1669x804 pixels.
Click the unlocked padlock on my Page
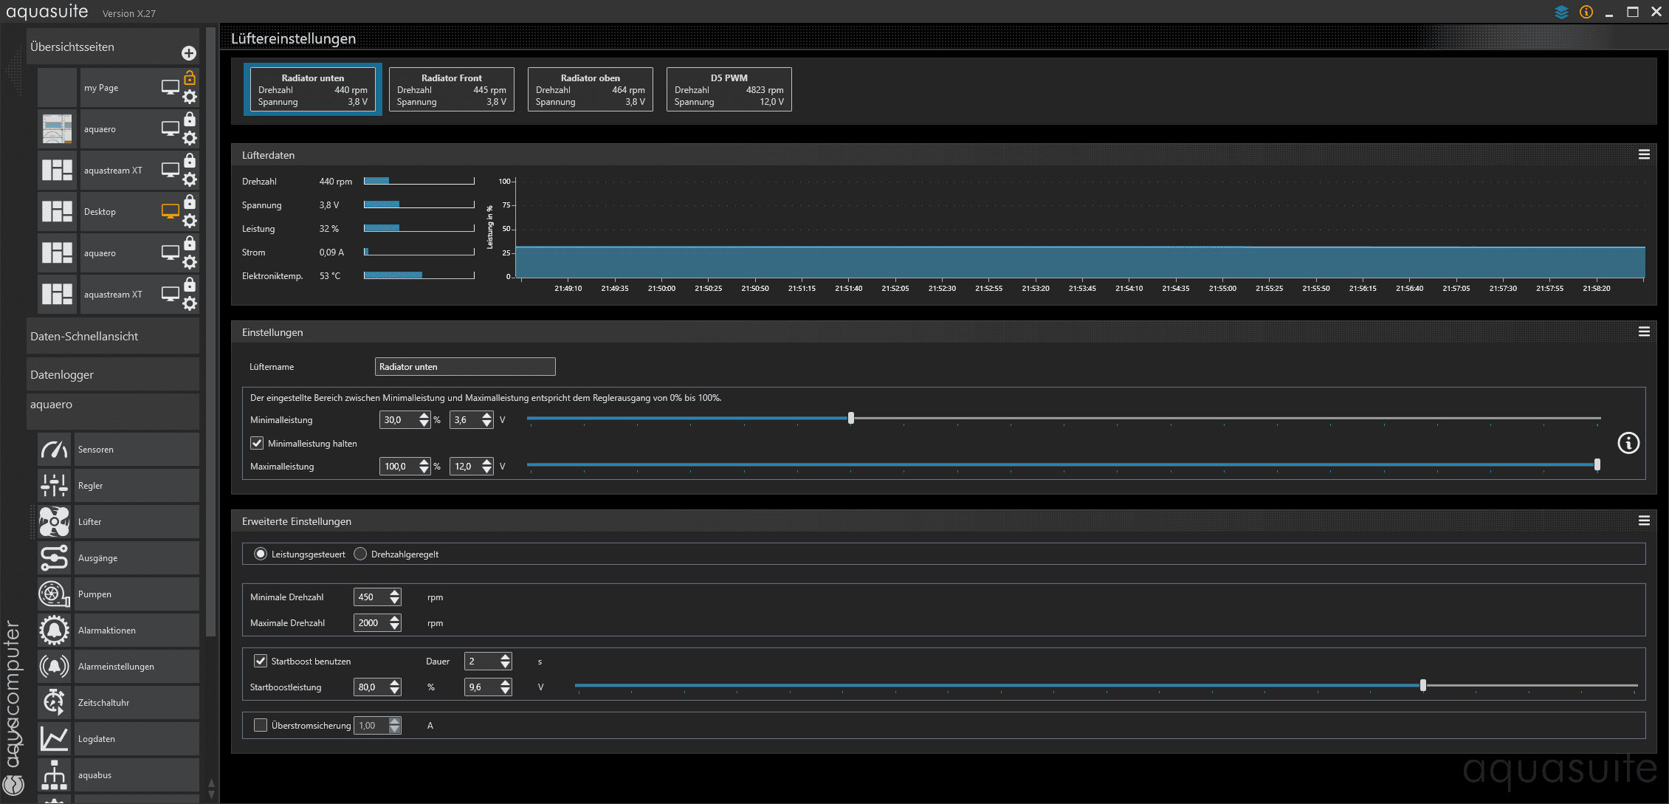click(x=190, y=78)
